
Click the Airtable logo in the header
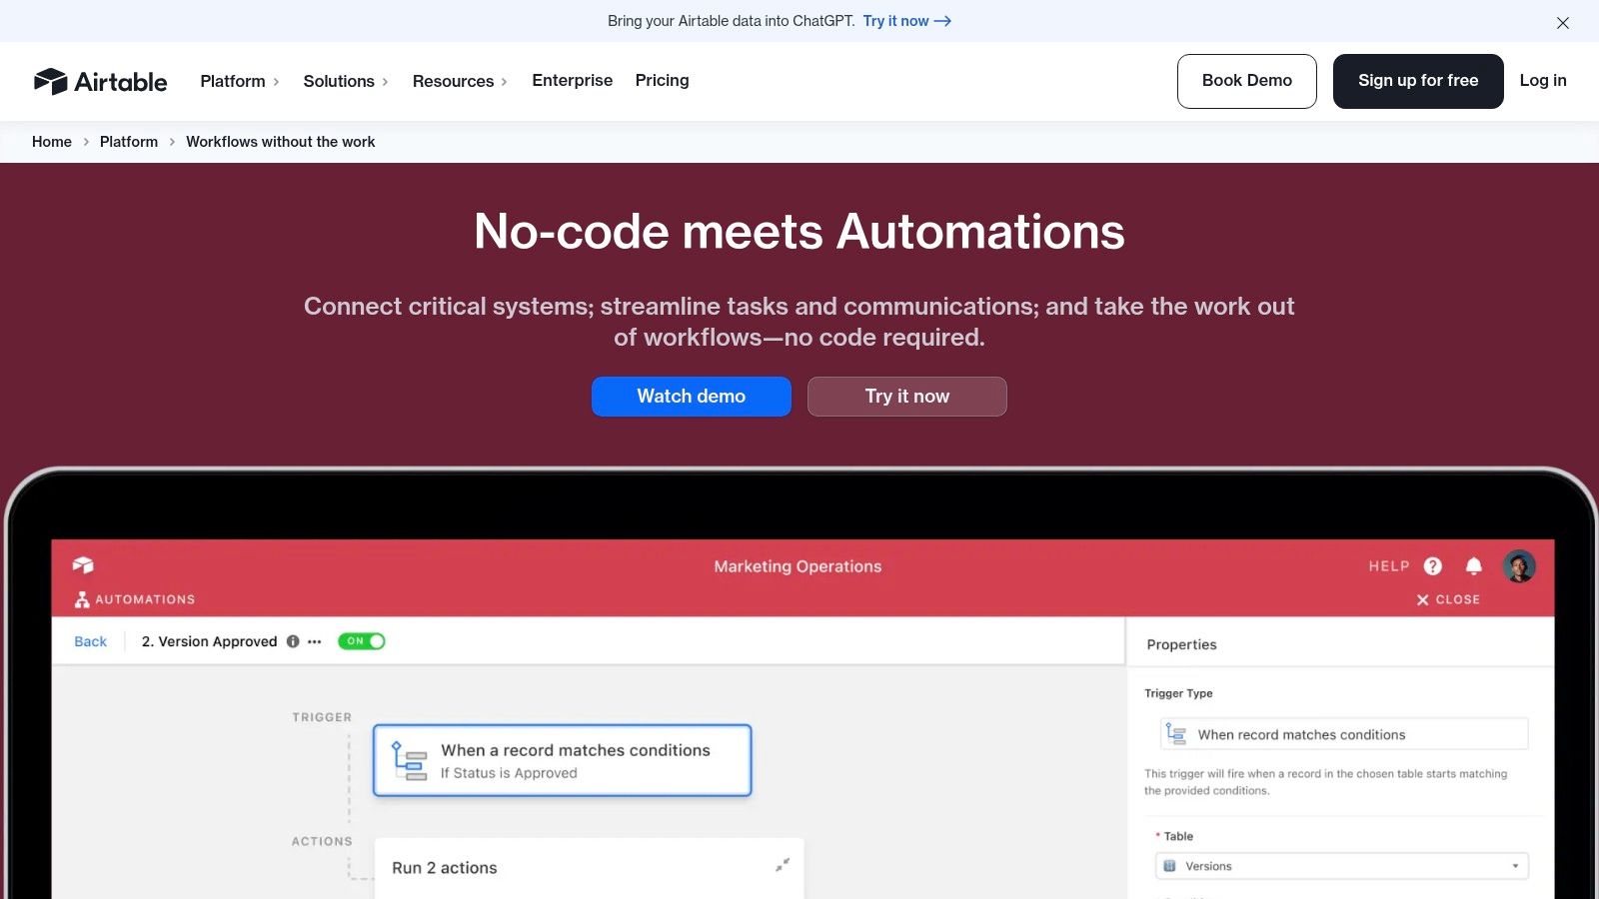[100, 81]
